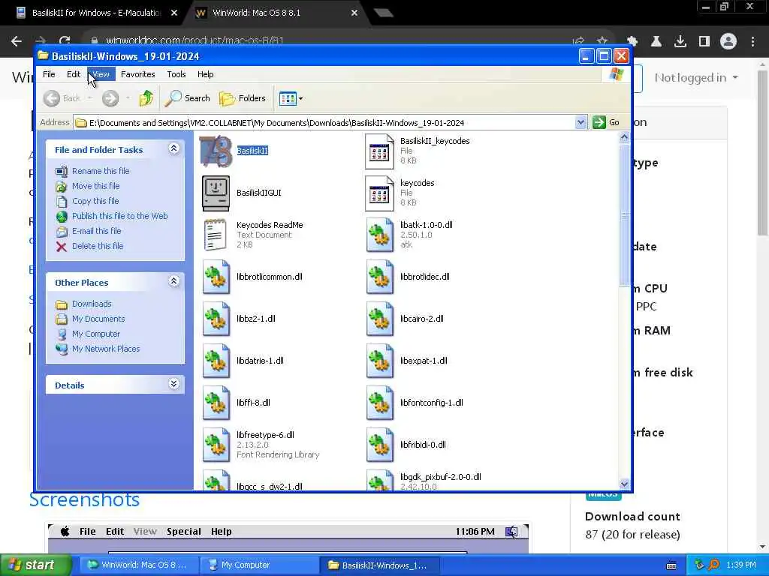Click Delete this file link

coord(98,246)
